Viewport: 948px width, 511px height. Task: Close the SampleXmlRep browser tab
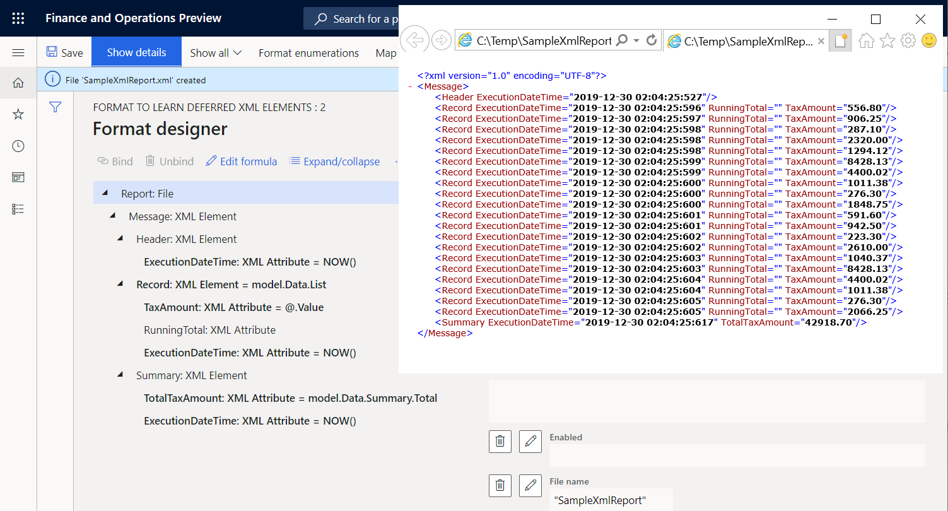click(x=821, y=41)
